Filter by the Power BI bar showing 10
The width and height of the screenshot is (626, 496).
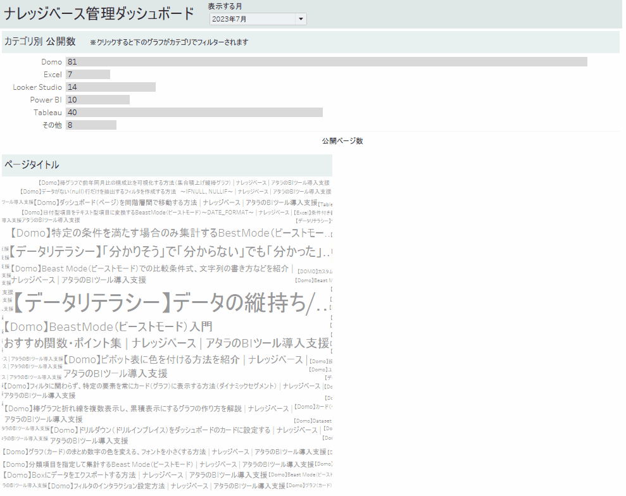tap(97, 100)
